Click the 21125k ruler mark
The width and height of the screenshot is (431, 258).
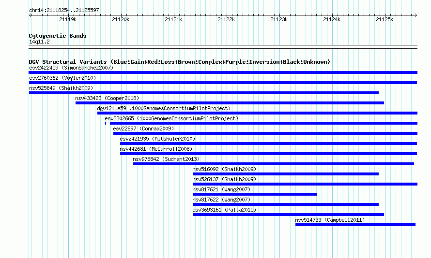click(385, 19)
